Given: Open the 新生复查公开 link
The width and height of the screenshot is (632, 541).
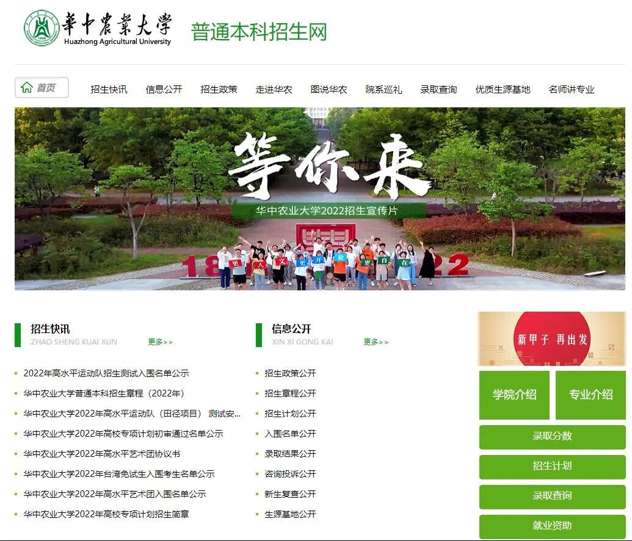Looking at the screenshot, I should [290, 494].
